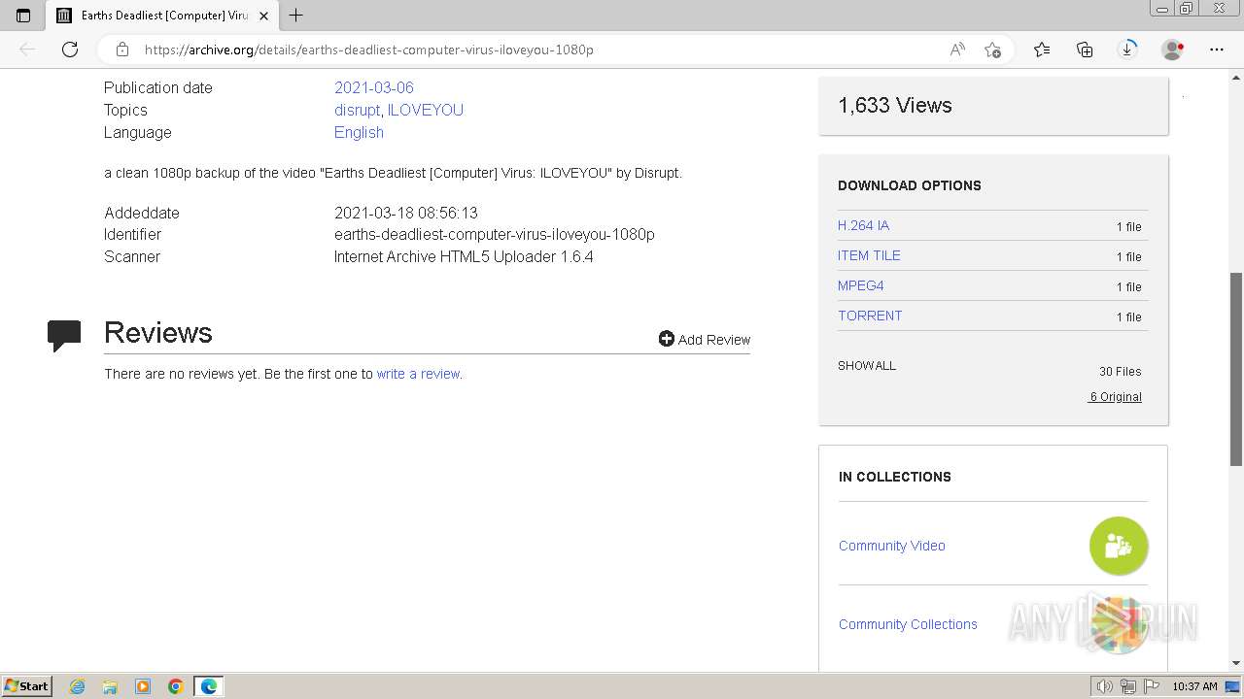Screen dimensions: 1244x699
Task: Open the tab actions menu icon
Action: 23,15
